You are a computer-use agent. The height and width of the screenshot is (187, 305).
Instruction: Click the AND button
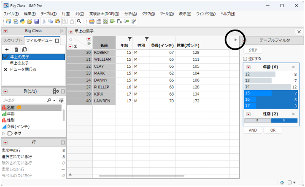point(253,130)
